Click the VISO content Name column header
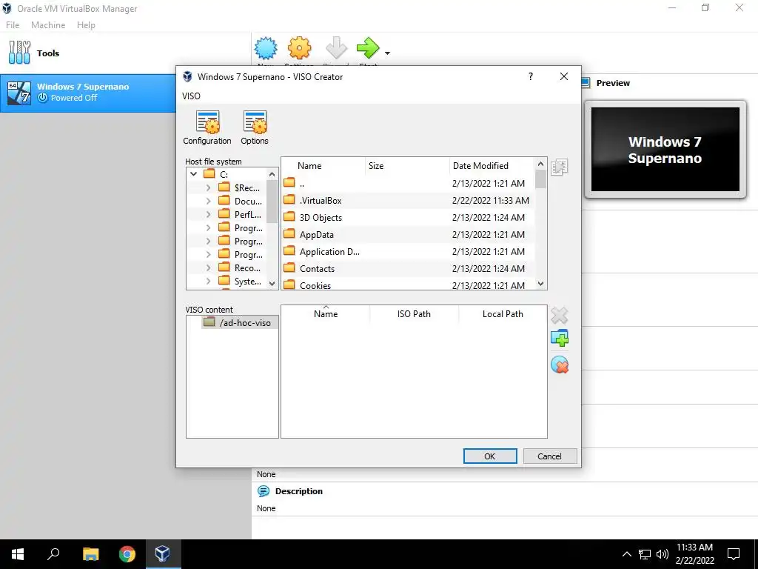 pos(326,314)
